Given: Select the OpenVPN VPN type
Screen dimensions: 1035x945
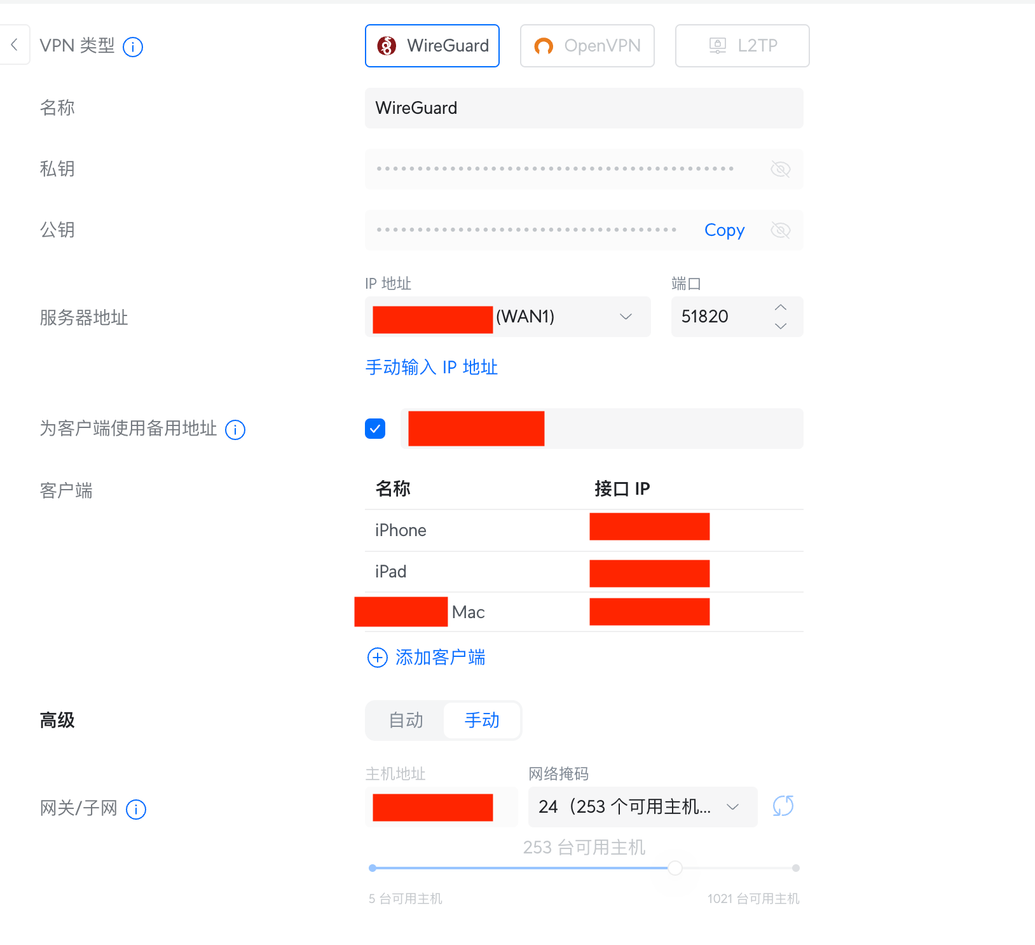Looking at the screenshot, I should point(587,46).
